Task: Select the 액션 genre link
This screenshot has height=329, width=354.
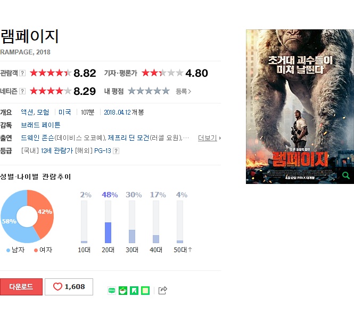Action: pyautogui.click(x=27, y=112)
